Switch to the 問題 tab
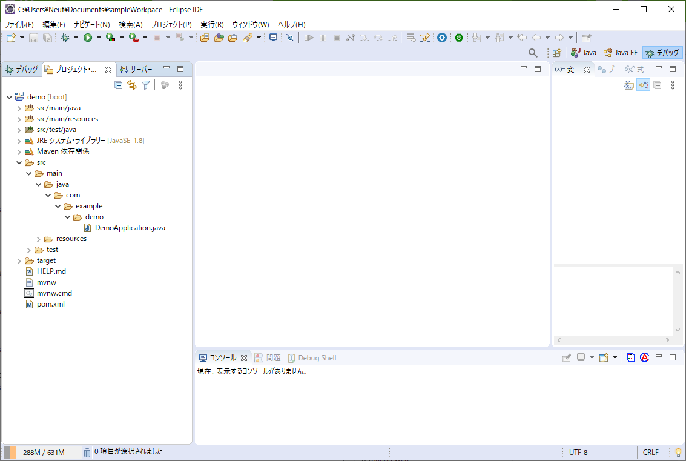The width and height of the screenshot is (686, 461). pyautogui.click(x=268, y=357)
